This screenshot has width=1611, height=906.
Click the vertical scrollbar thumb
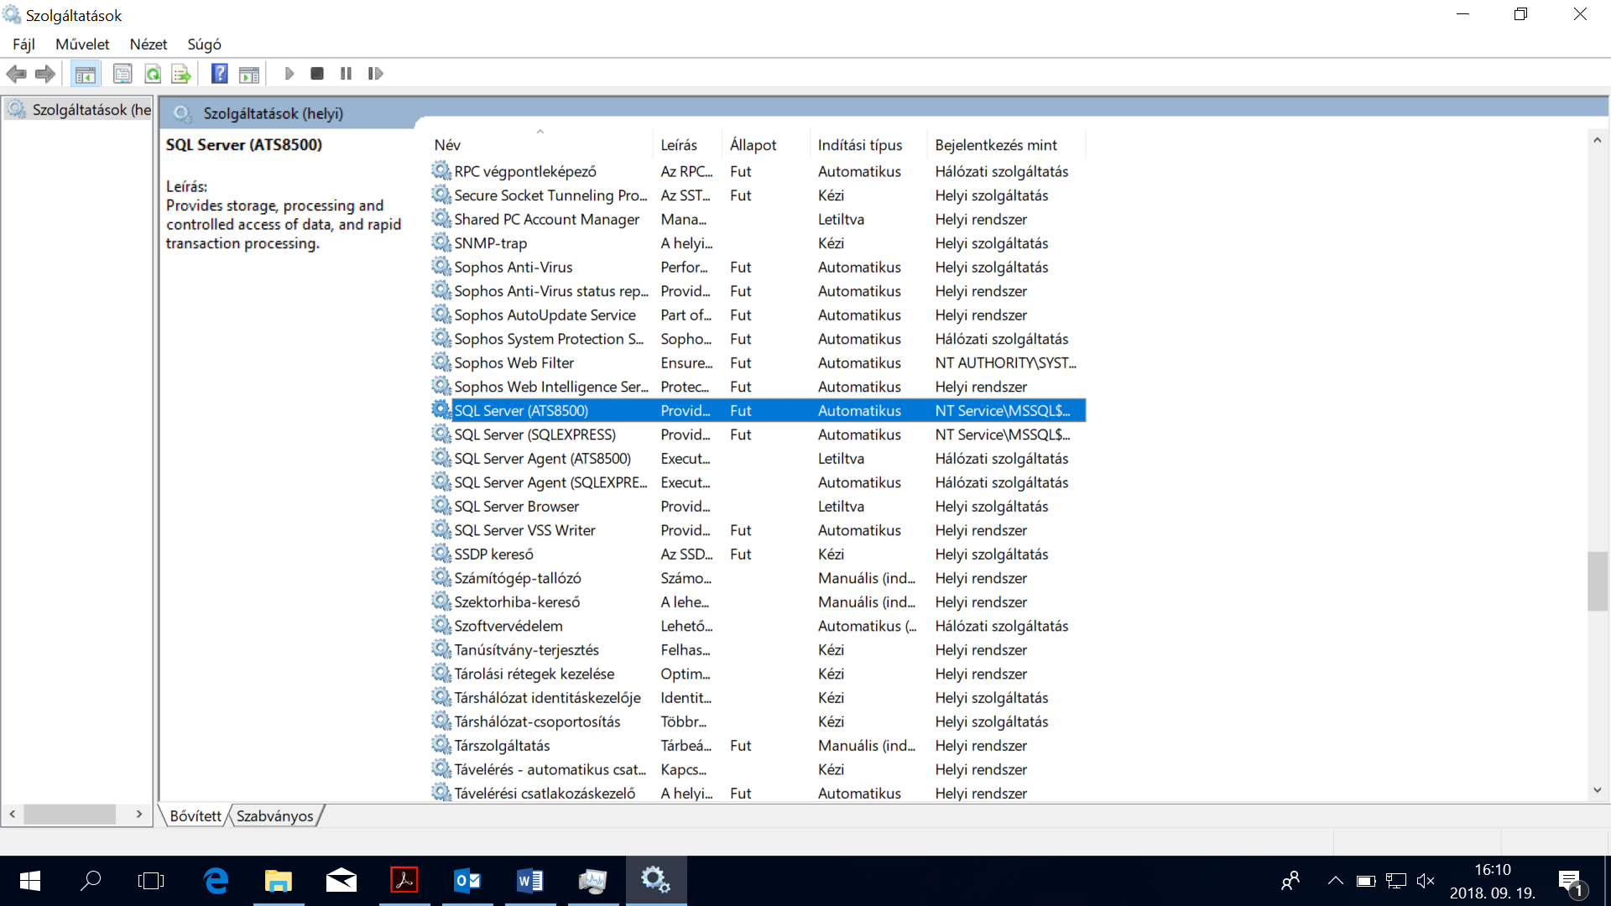[x=1597, y=581]
